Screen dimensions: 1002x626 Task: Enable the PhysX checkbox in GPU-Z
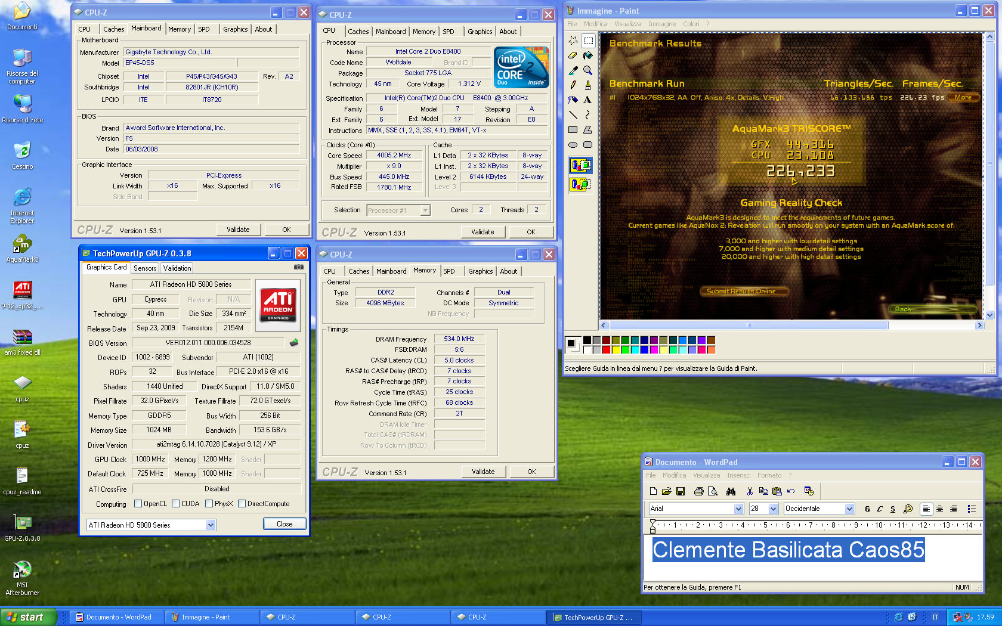209,504
